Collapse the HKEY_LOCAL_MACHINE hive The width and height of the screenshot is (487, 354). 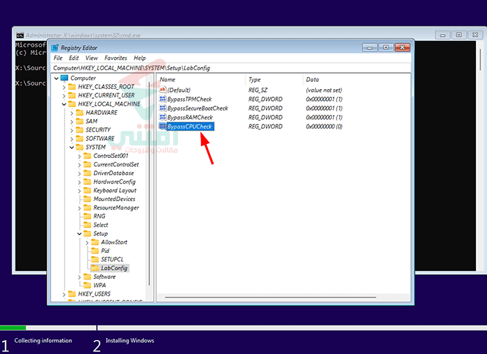tap(64, 104)
